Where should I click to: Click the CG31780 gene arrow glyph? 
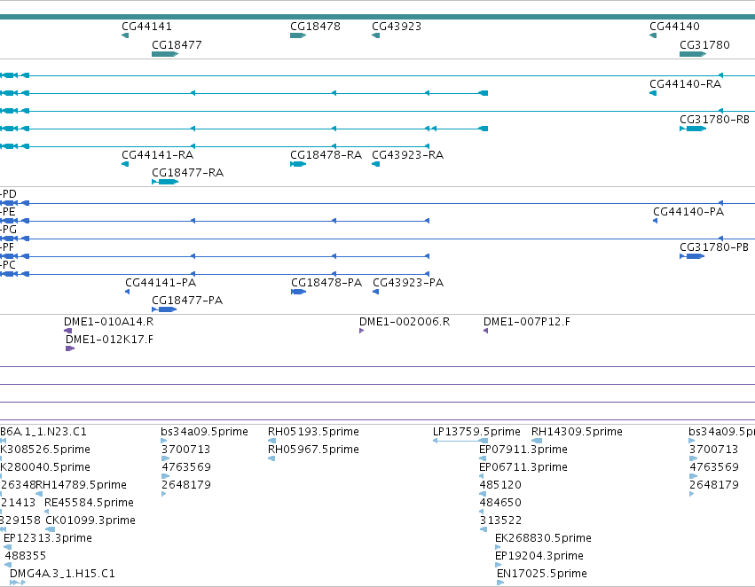[693, 54]
